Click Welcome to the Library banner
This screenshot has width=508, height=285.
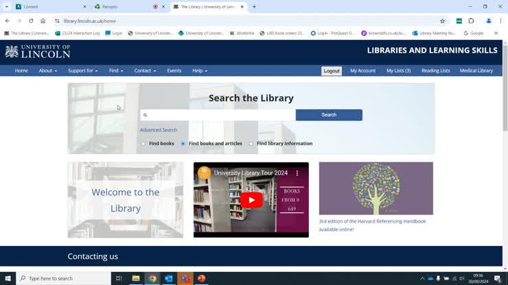click(126, 200)
